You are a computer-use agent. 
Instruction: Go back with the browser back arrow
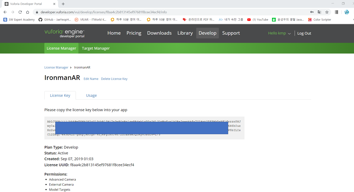pos(5,12)
